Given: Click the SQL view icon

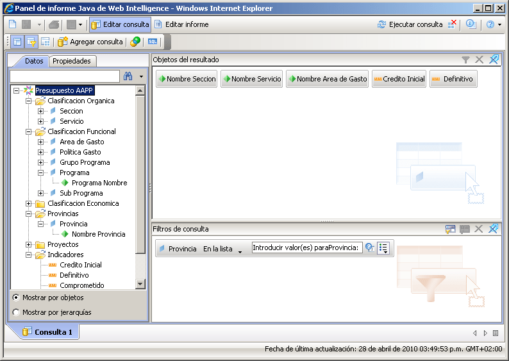Looking at the screenshot, I should coord(152,42).
